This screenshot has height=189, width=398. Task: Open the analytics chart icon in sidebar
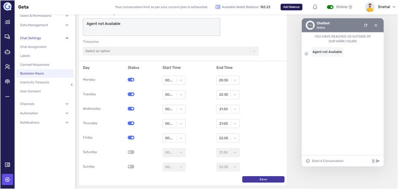tap(7, 22)
